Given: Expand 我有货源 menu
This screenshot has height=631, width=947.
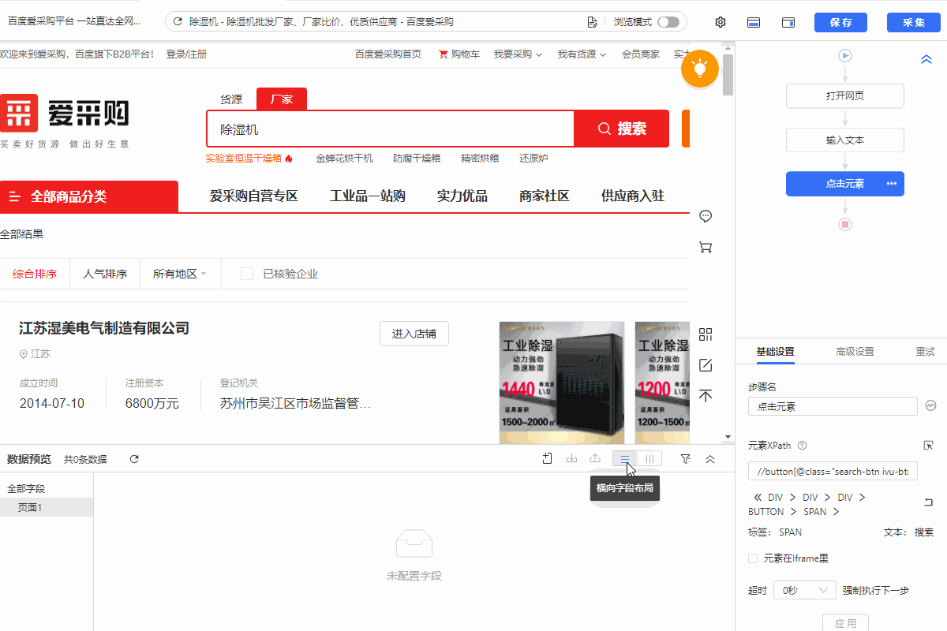Looking at the screenshot, I should (582, 54).
